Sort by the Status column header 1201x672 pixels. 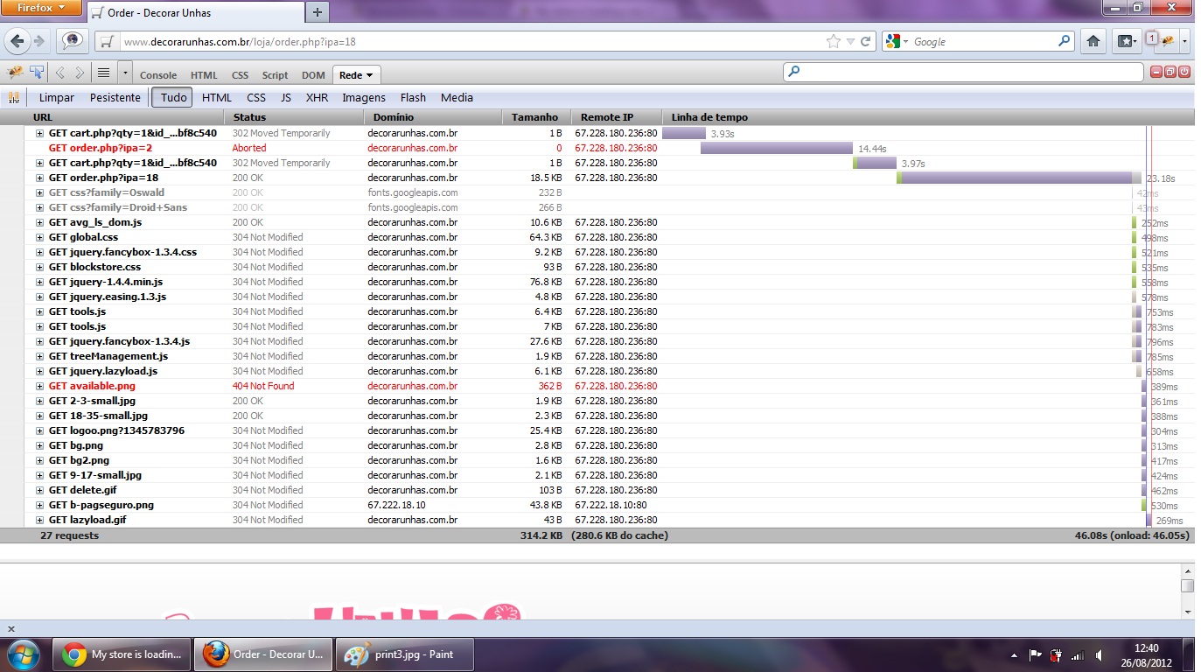pos(294,117)
